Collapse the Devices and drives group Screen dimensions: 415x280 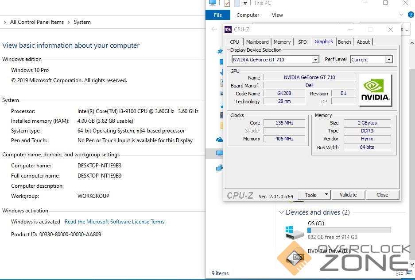(x=281, y=212)
